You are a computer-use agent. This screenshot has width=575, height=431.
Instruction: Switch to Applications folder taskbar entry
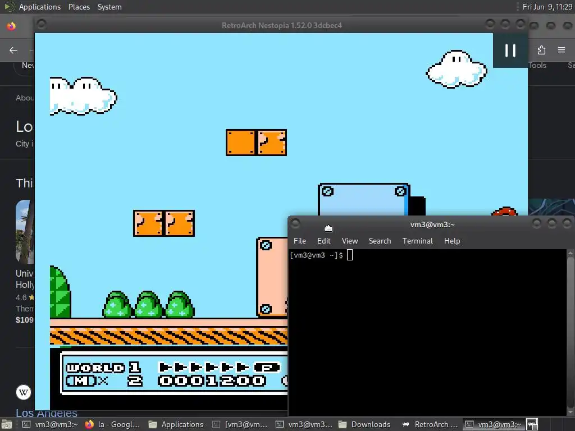tap(176, 424)
